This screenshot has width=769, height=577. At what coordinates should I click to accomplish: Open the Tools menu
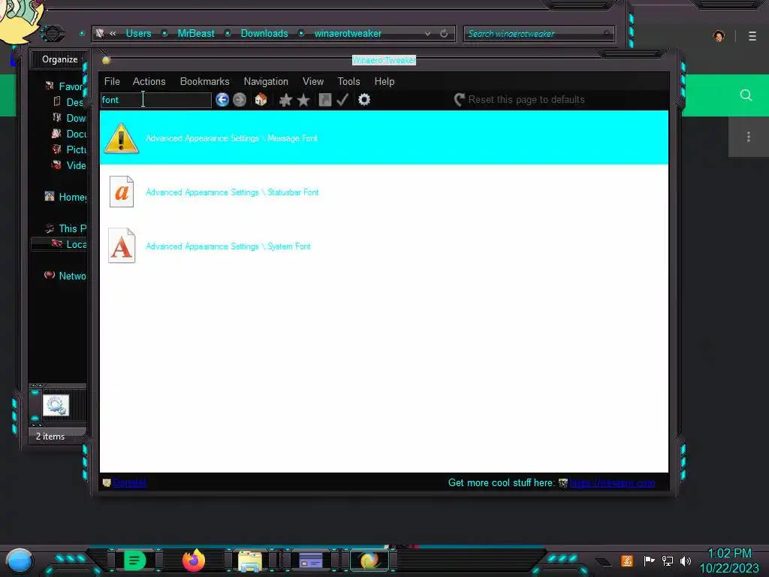pyautogui.click(x=348, y=81)
